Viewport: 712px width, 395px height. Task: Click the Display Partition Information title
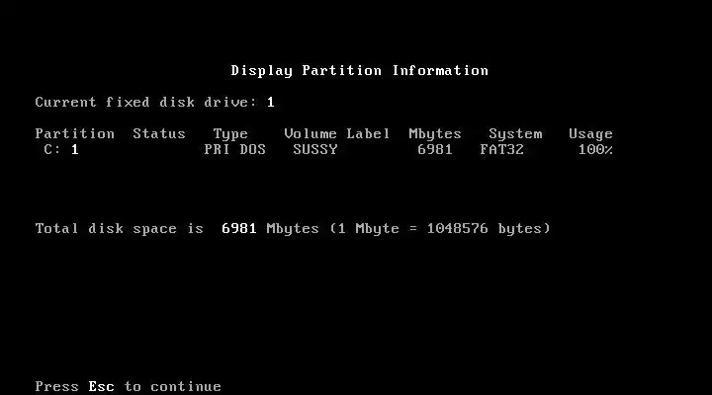[360, 71]
